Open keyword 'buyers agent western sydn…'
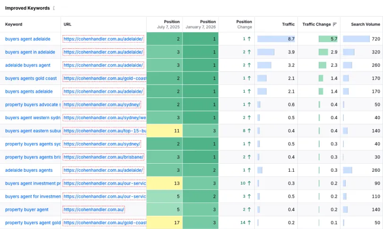Image resolution: width=383 pixels, height=229 pixels. pyautogui.click(x=33, y=117)
